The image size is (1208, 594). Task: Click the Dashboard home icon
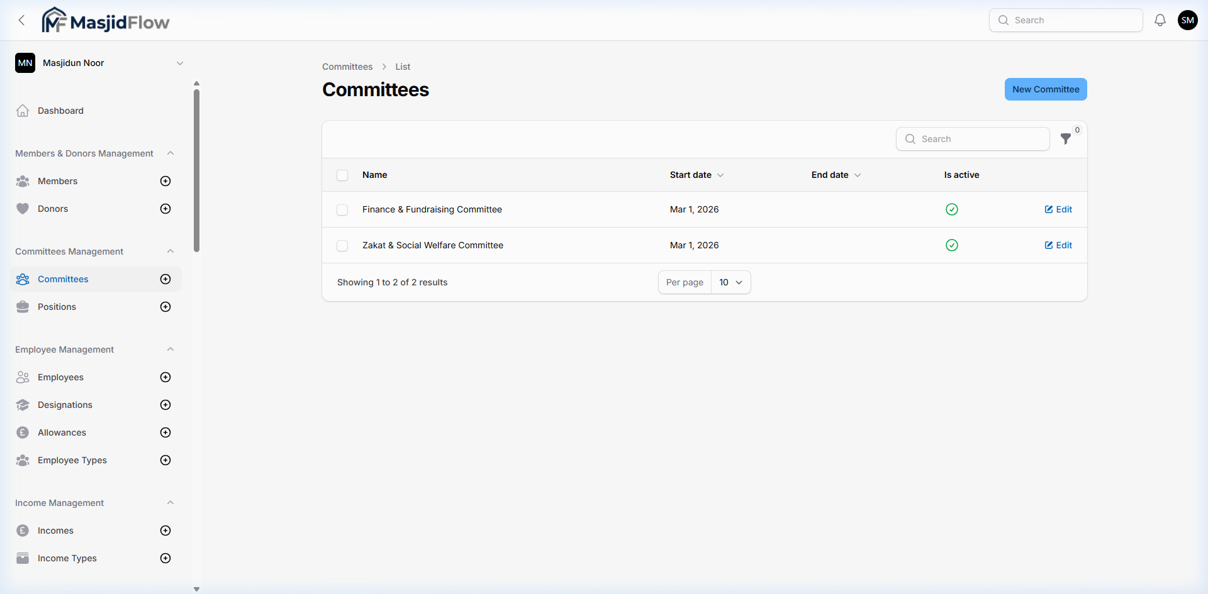23,110
